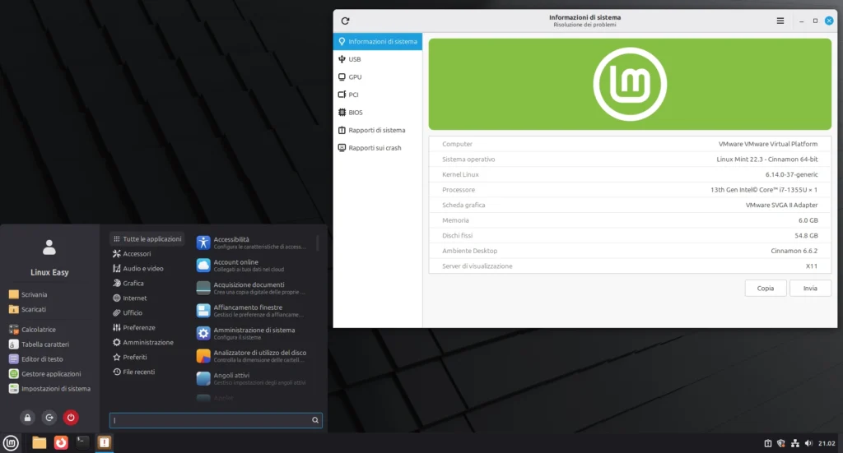Viewport: 843px width, 453px height.
Task: Launch Accessibilità application
Action: [x=254, y=243]
